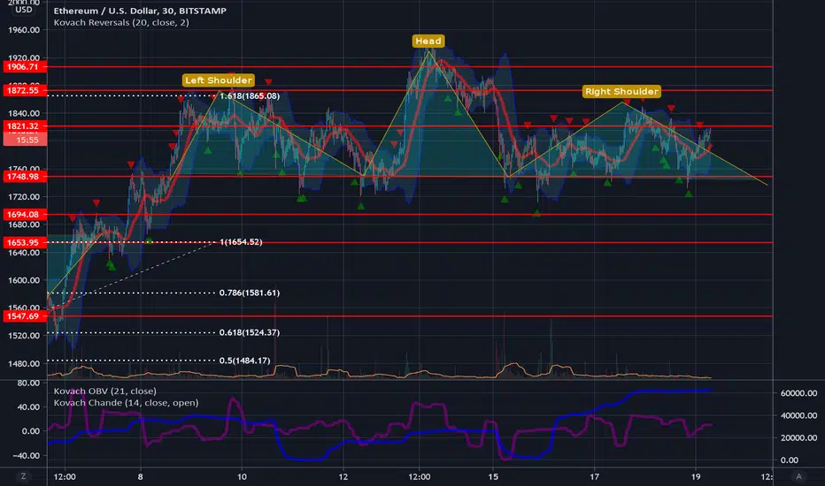
Task: Click the Right Shoulder label
Action: pos(621,91)
